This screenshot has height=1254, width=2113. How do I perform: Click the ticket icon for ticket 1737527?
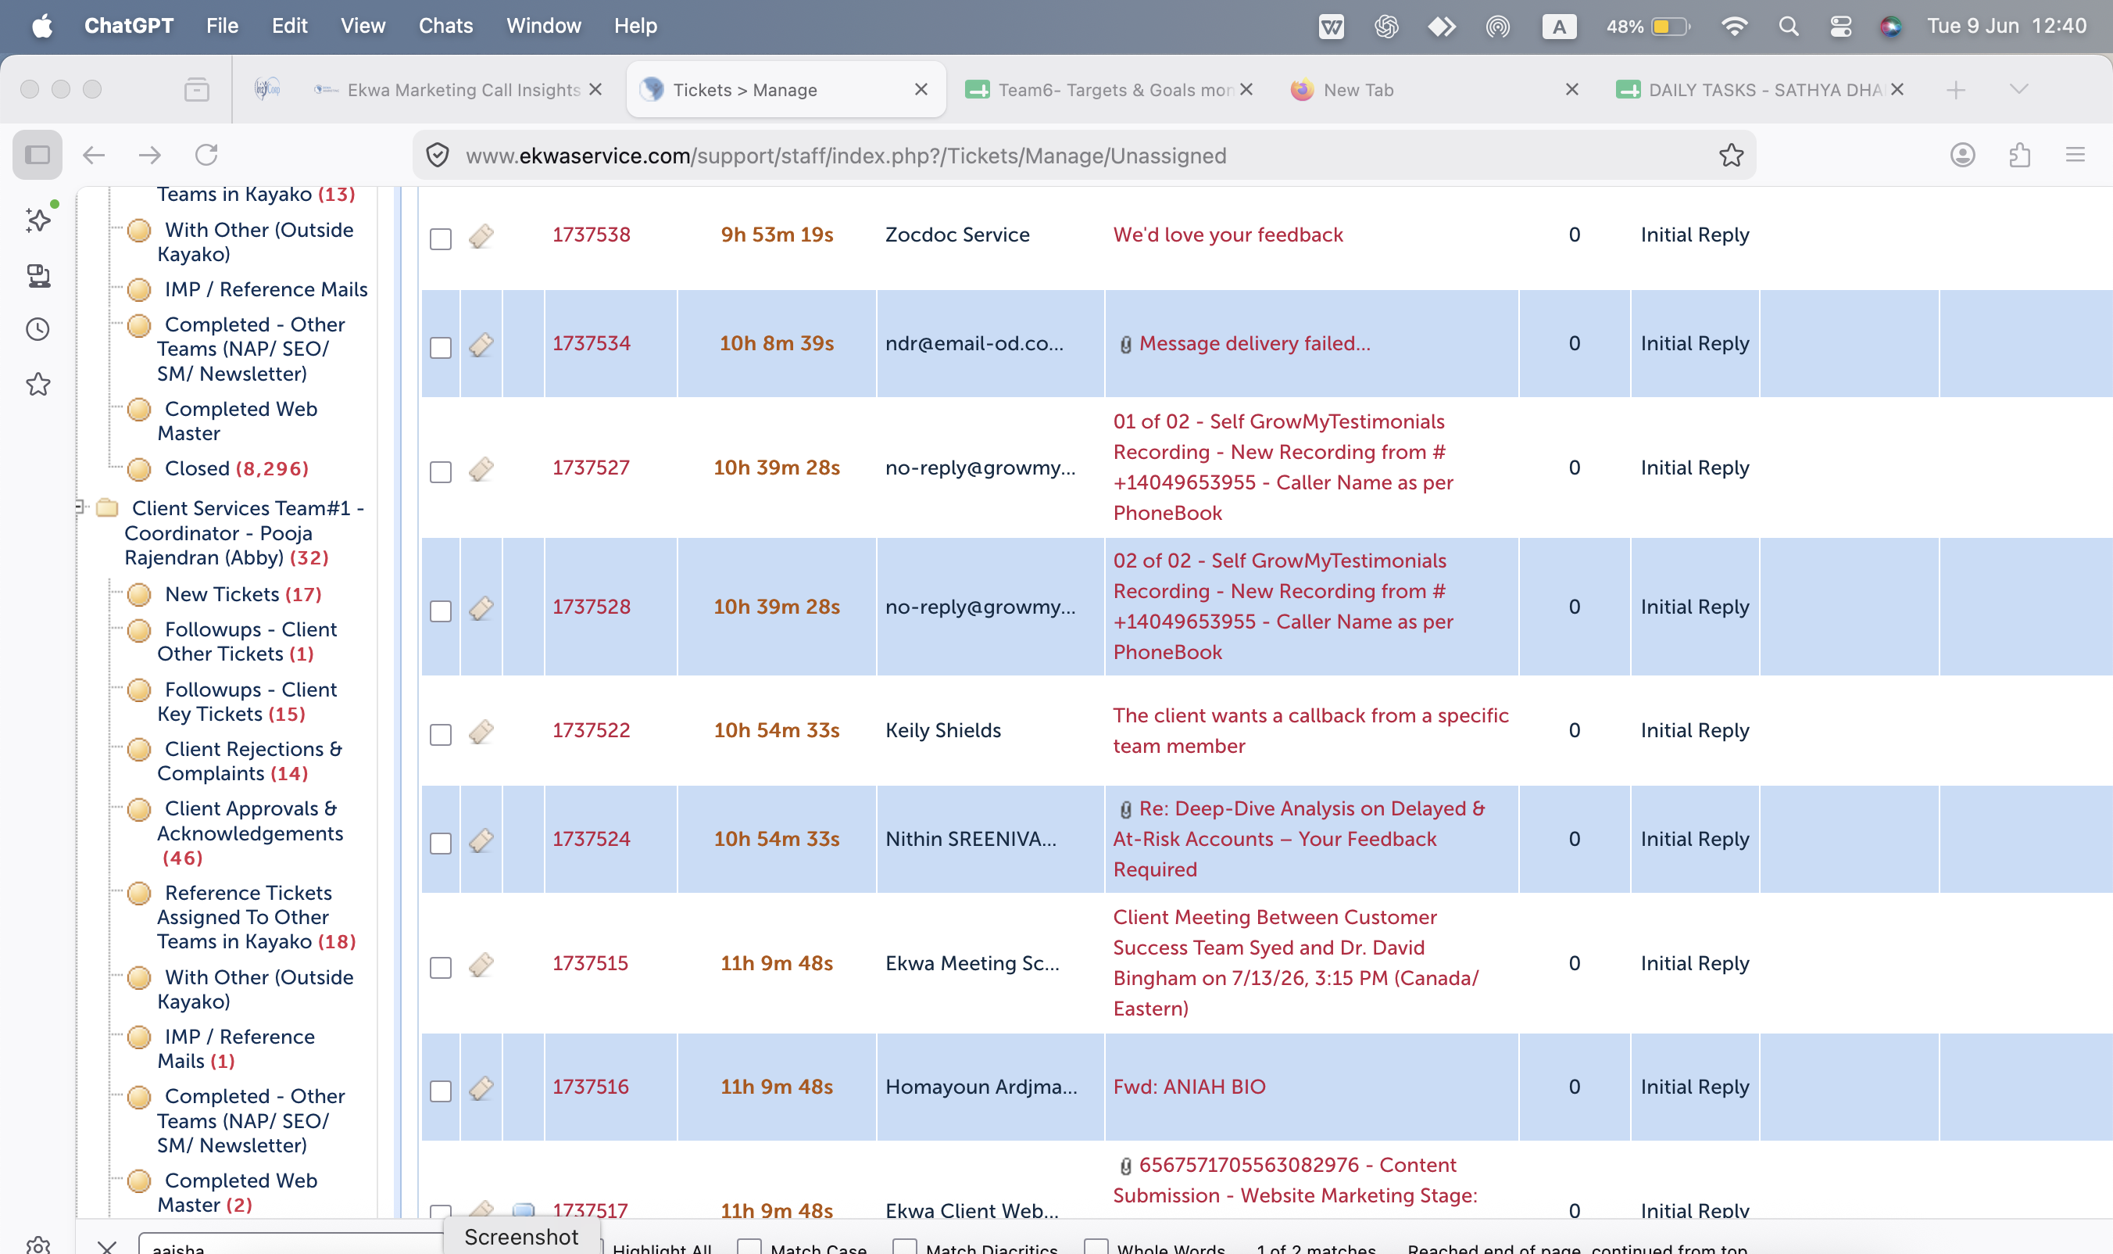pyautogui.click(x=481, y=469)
